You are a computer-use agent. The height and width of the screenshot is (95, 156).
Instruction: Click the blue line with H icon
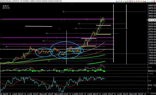(143, 1)
